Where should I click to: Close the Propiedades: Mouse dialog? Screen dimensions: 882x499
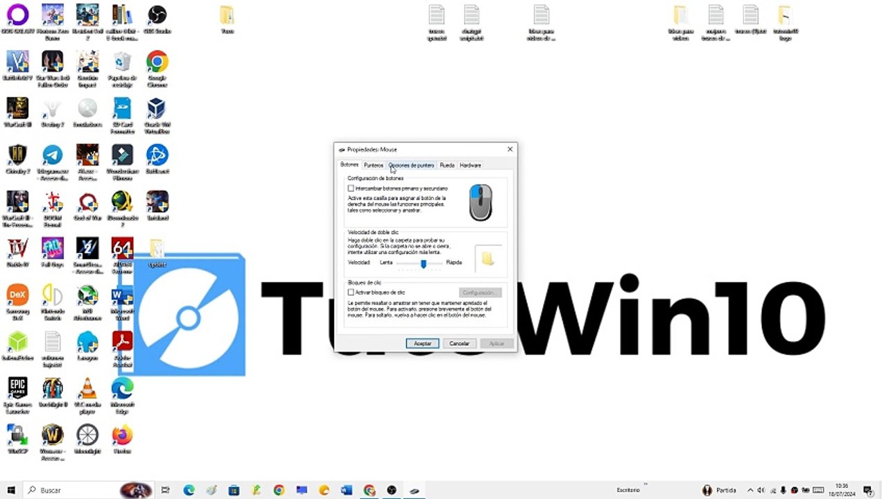tap(510, 149)
